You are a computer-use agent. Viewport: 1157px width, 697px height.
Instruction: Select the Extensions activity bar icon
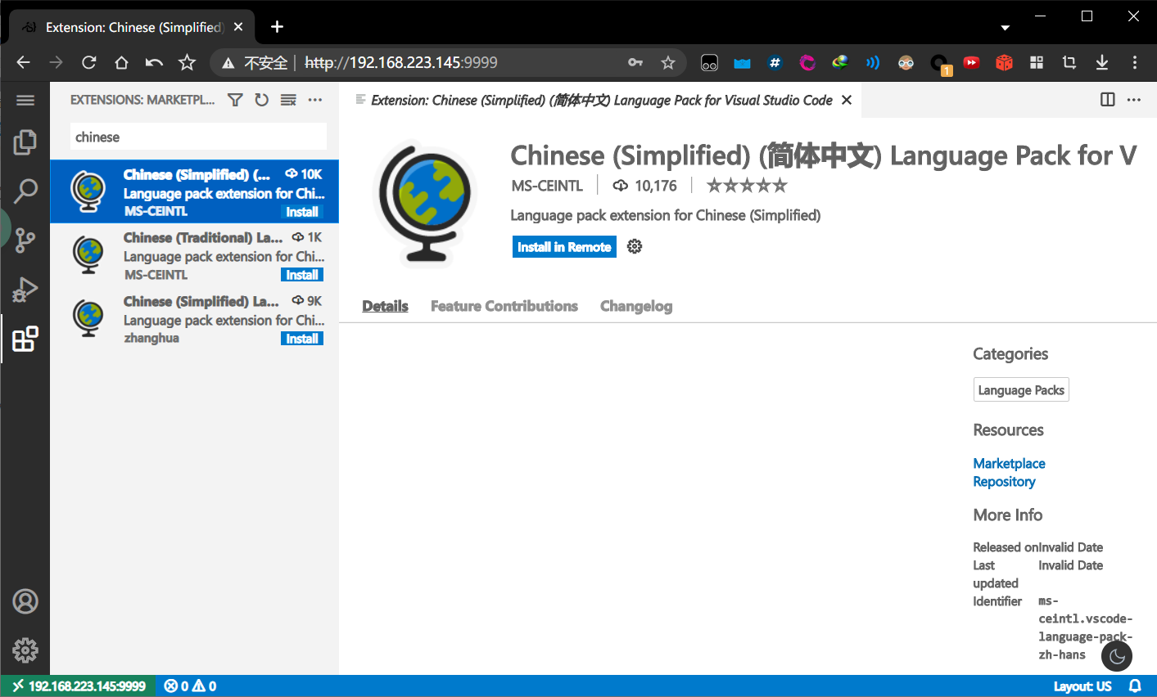[x=25, y=339]
